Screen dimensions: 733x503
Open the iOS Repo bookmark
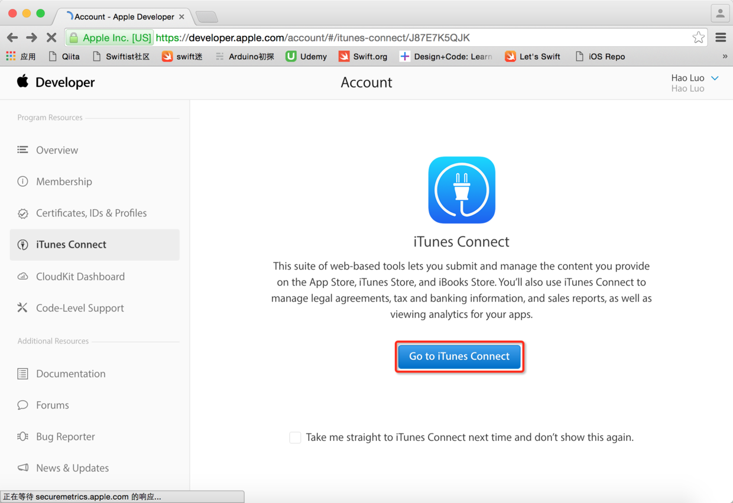tap(599, 57)
